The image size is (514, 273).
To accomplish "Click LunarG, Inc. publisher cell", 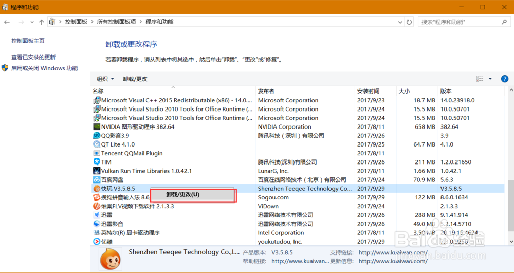I will 273,171.
